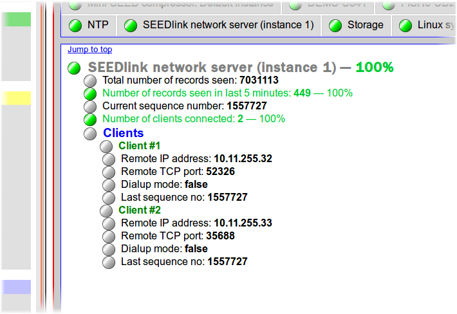The image size is (457, 314).
Task: Click the green status icon beside Storage
Action: [x=335, y=26]
